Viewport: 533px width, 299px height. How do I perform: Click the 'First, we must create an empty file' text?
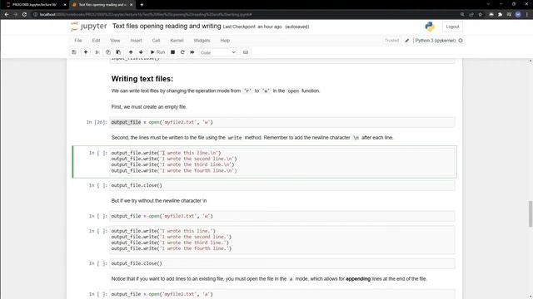149,107
